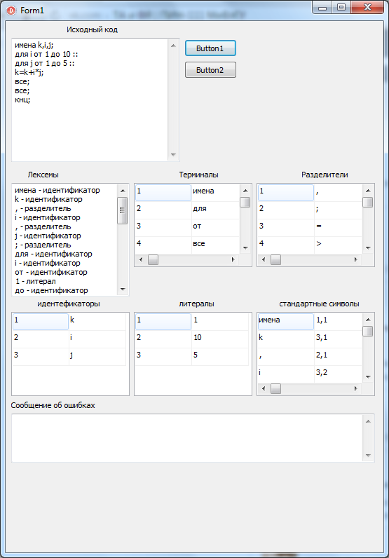
Task: Click Разделители horizontal scroll-left arrow
Action: point(264,260)
